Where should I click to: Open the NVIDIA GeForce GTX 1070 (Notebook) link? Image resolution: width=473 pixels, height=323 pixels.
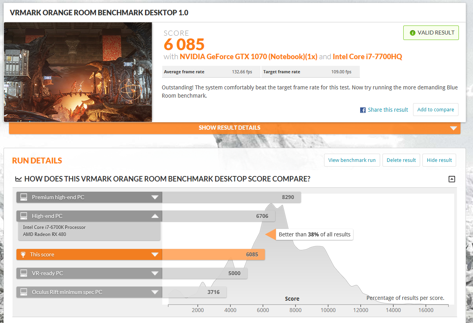coord(248,56)
